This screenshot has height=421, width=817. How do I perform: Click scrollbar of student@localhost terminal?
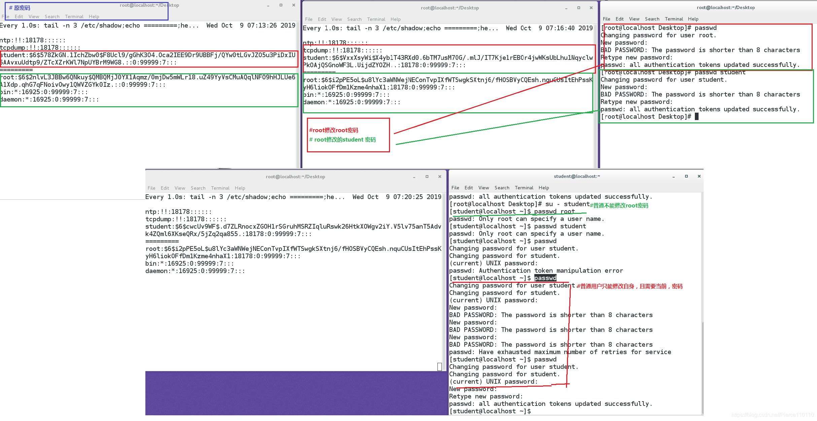(702, 368)
